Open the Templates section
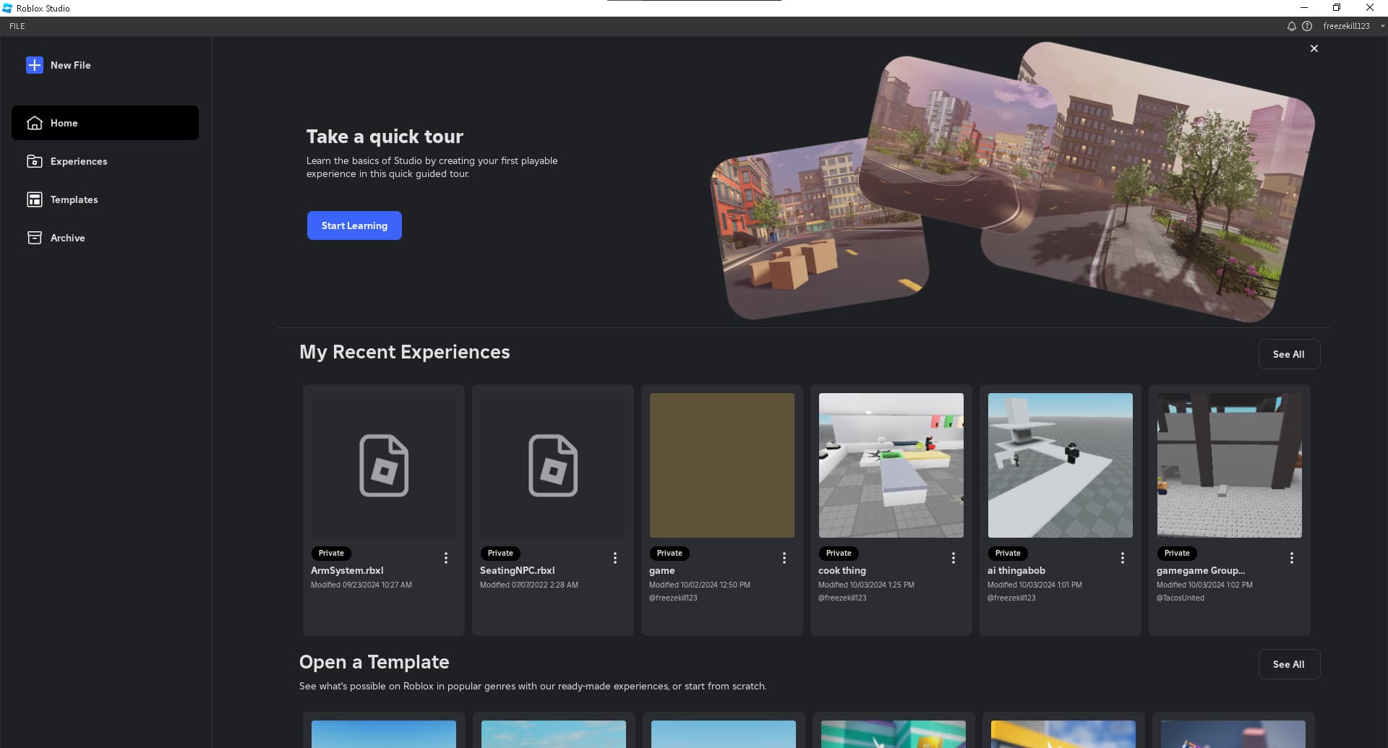Viewport: 1388px width, 748px height. (74, 199)
